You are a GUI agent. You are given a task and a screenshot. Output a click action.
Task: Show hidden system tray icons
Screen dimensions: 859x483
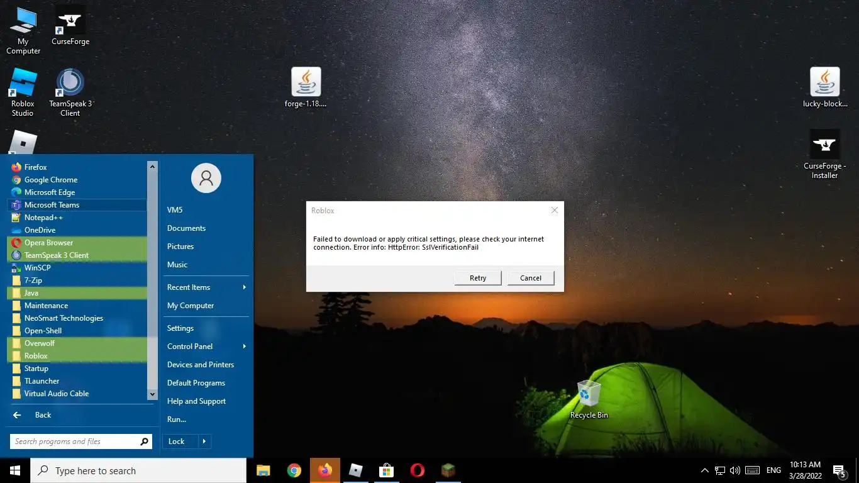[704, 470]
